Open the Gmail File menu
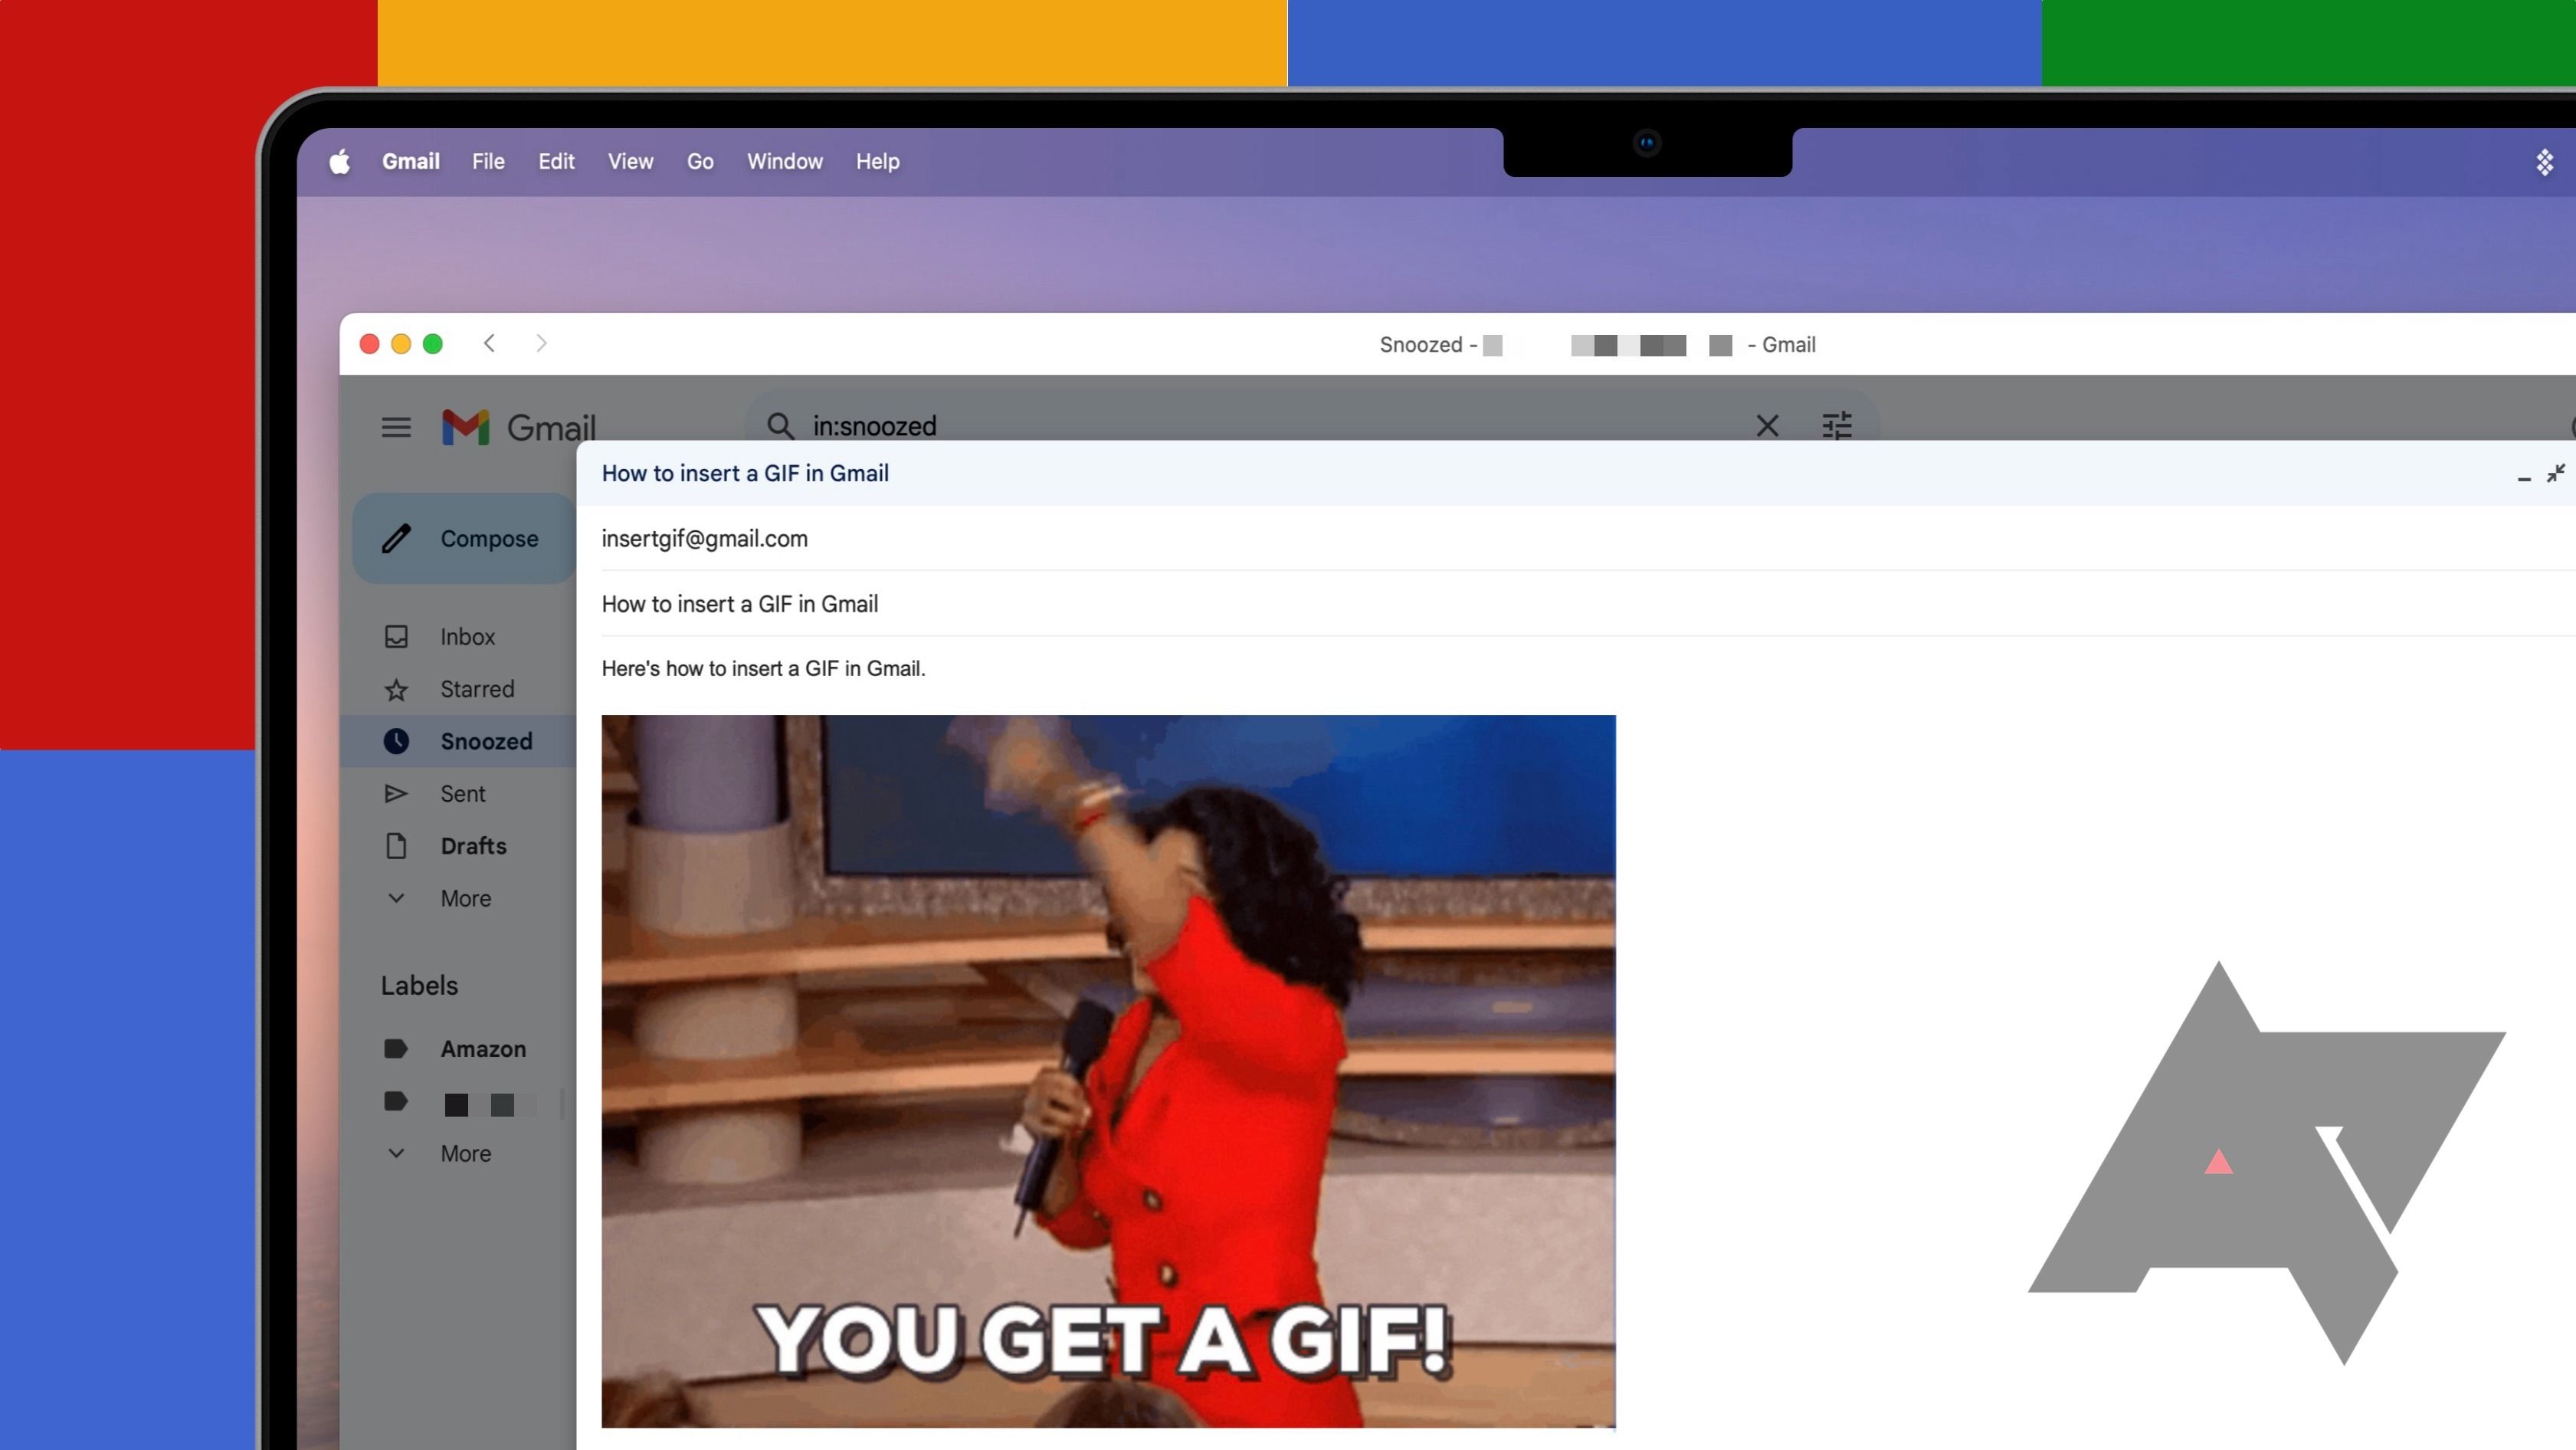Viewport: 2576px width, 1450px height. (487, 159)
